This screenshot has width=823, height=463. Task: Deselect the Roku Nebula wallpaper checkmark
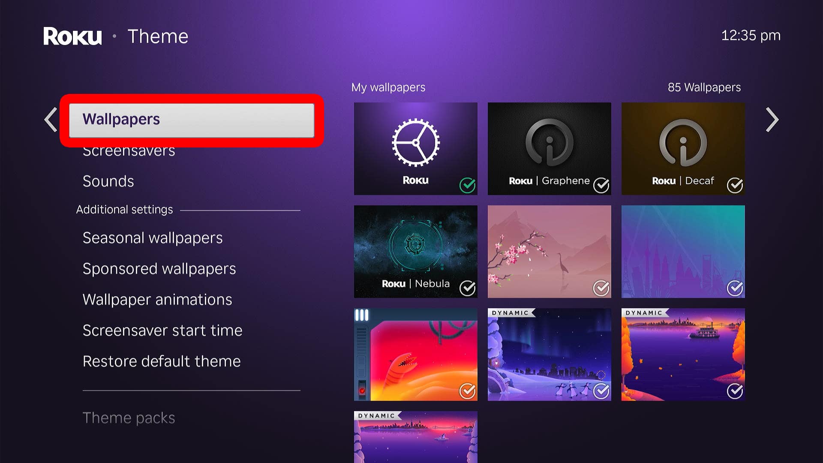(467, 288)
